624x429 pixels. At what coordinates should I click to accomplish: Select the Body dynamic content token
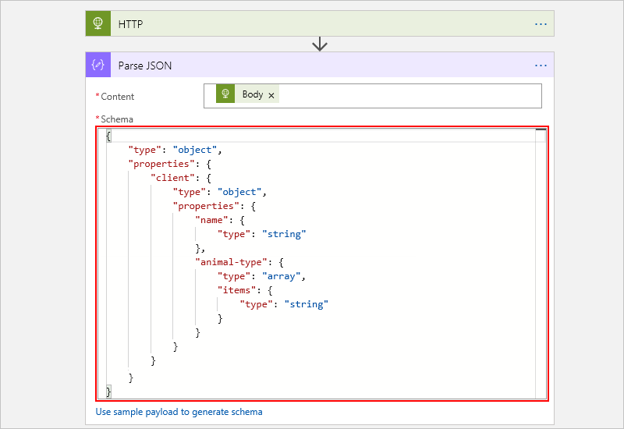(252, 95)
